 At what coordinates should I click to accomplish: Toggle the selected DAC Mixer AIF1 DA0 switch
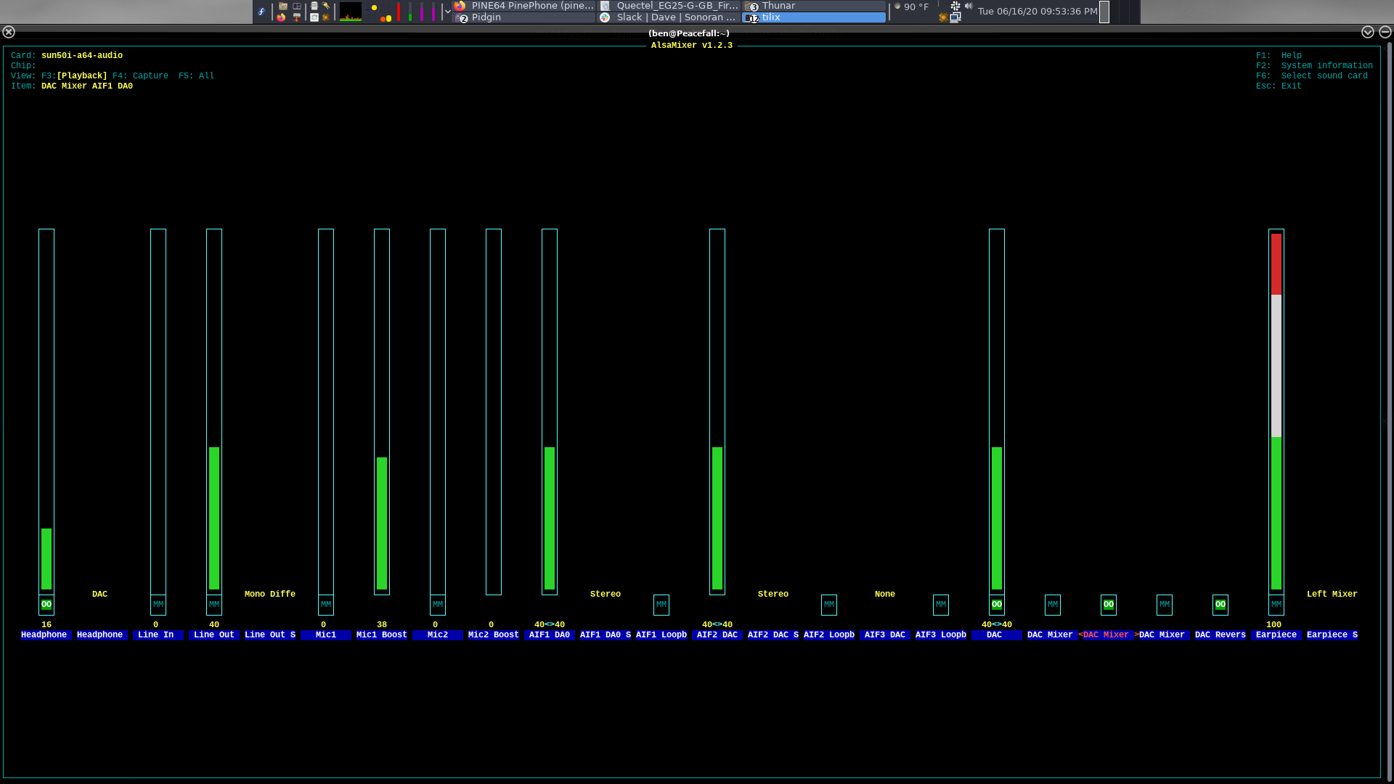(x=1108, y=605)
